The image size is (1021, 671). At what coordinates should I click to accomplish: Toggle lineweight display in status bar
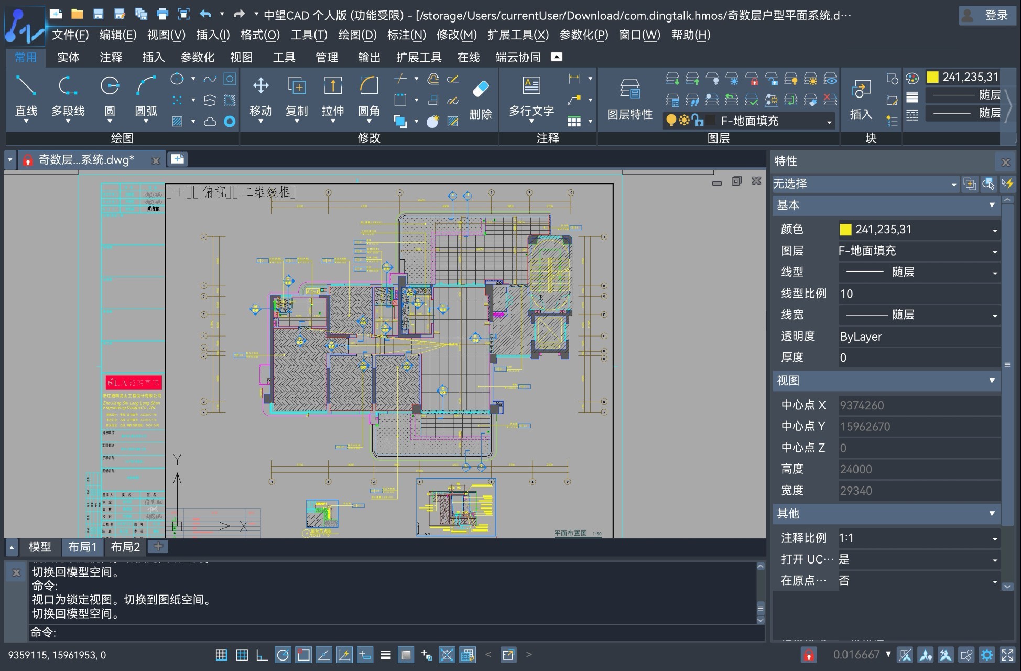click(386, 655)
